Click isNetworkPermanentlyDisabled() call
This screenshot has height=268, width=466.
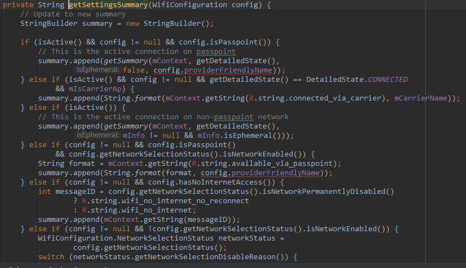[x=328, y=192]
